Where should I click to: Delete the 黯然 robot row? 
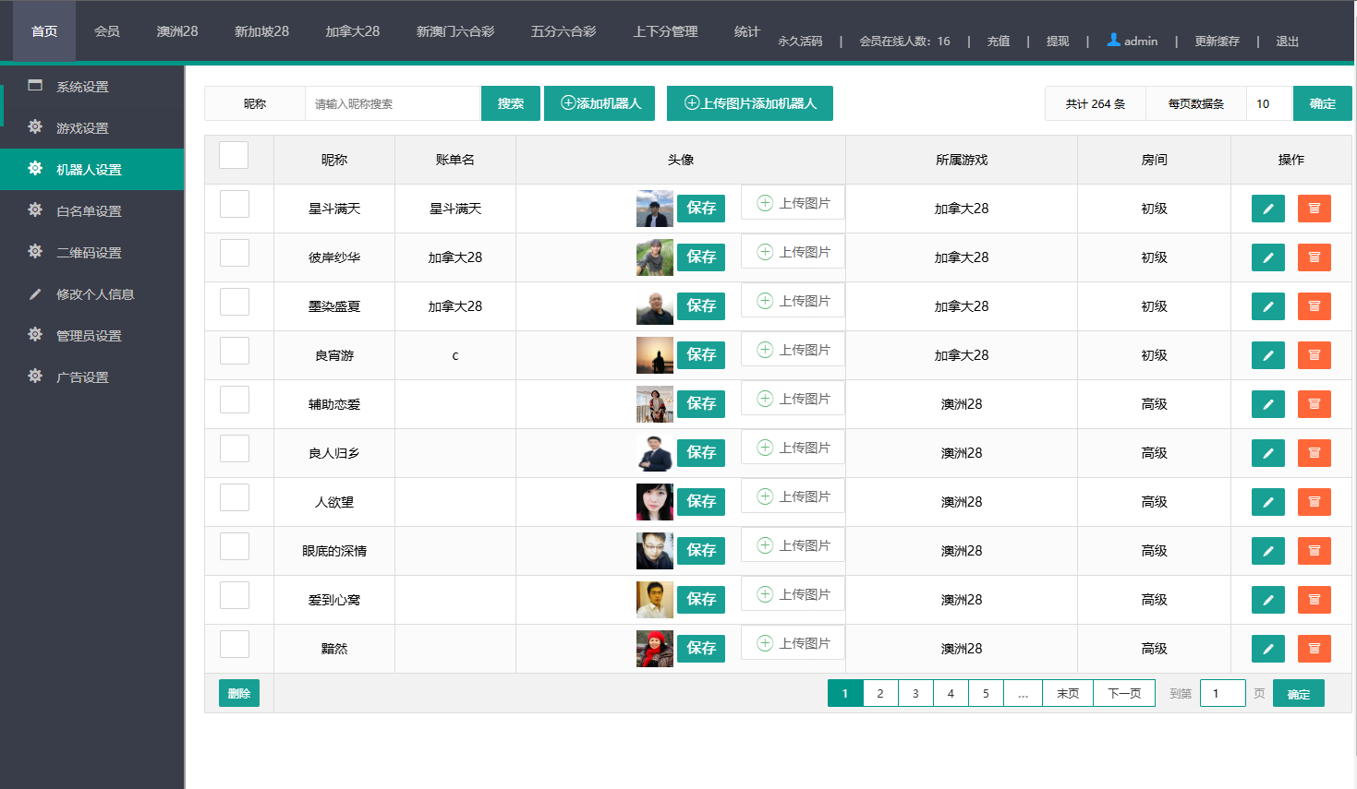1314,649
